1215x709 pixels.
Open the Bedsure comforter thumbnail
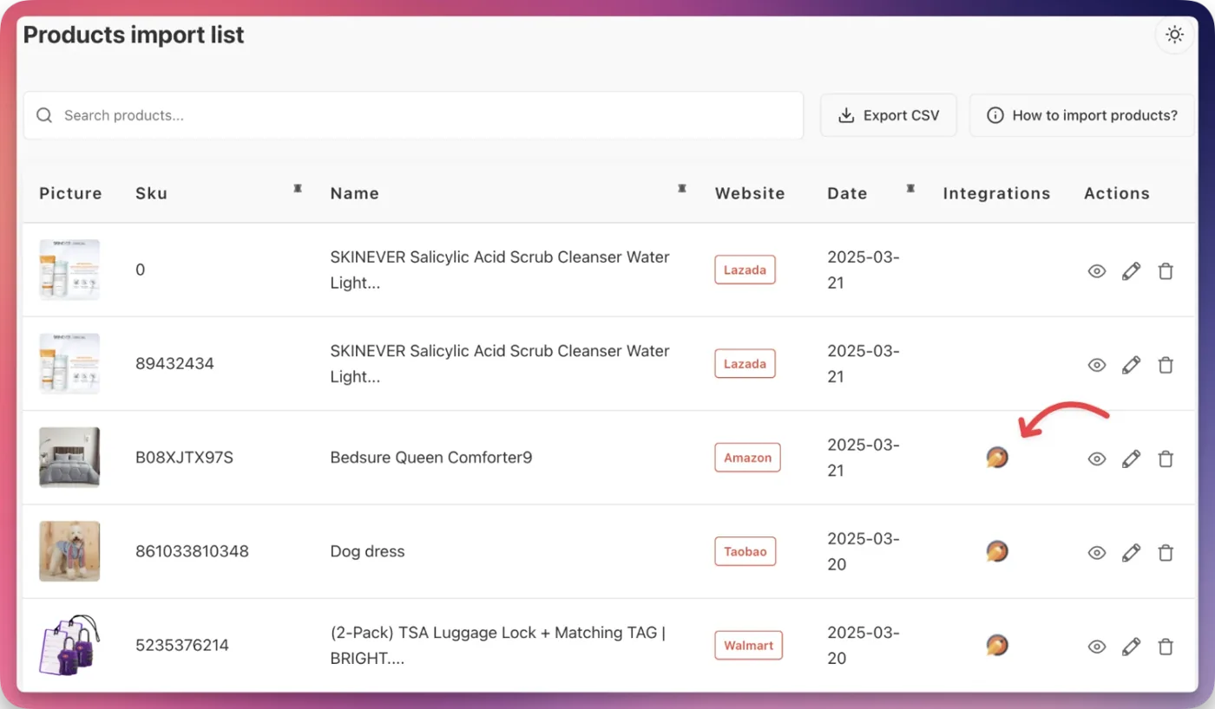(69, 457)
